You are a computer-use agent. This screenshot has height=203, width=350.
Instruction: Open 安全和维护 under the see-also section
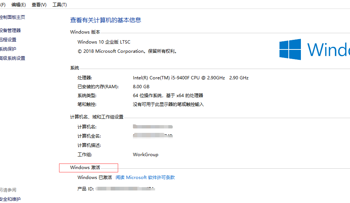(10, 199)
